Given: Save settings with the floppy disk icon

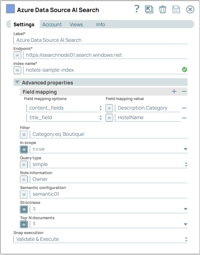Looking at the screenshot, I should pyautogui.click(x=176, y=10).
